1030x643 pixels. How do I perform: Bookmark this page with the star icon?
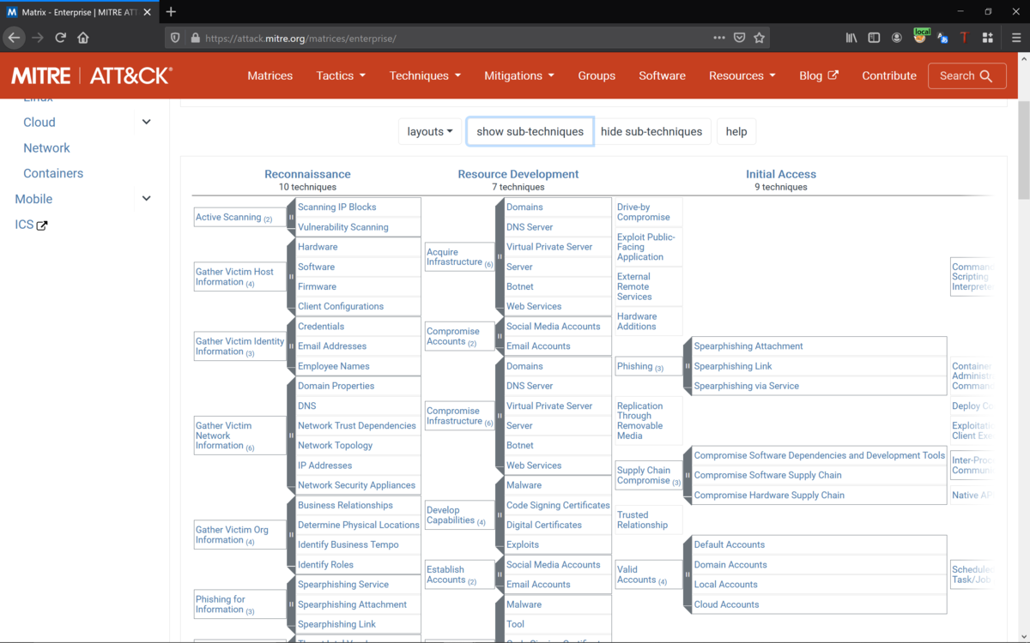[759, 38]
